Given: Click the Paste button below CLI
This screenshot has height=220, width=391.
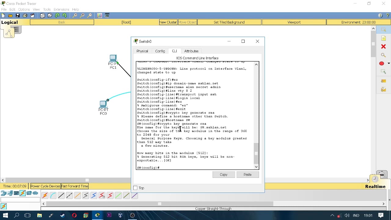Looking at the screenshot, I should (247, 174).
